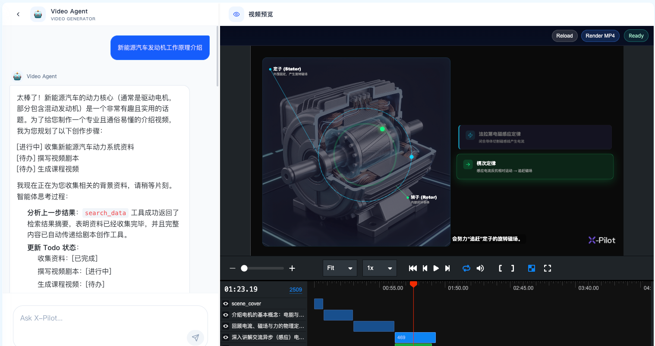
Task: Zoom out the preview with the minus icon
Action: pos(233,268)
